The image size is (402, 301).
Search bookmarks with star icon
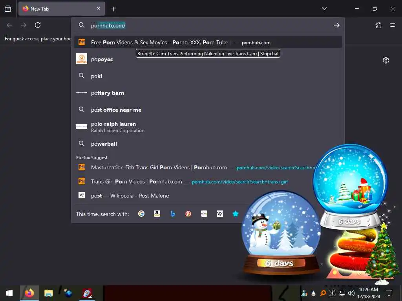pos(236,214)
